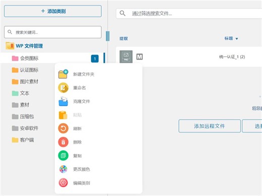Viewport: 262px width, 196px height.
Task: Open the 标题 sort dropdown arrow
Action: point(237,39)
